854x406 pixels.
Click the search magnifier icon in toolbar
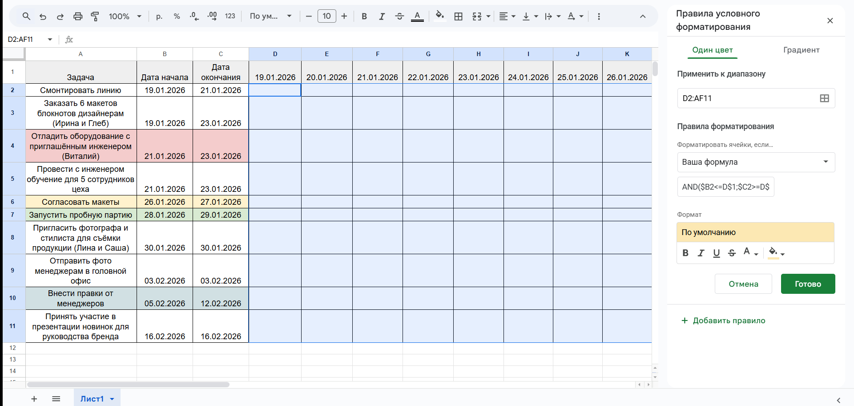coord(27,16)
